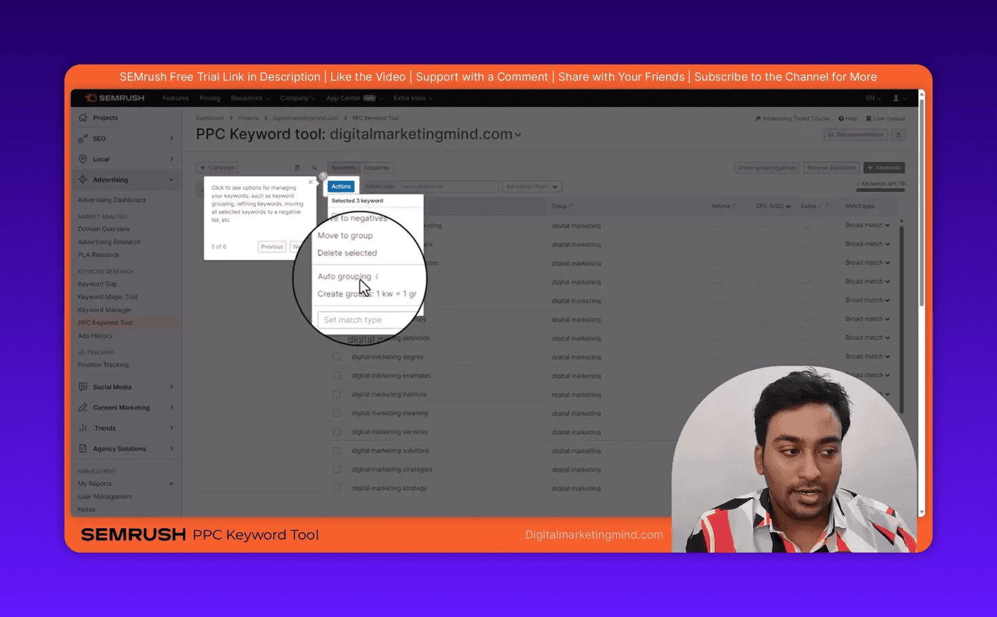Expand the Extra tools menu
Image resolution: width=997 pixels, height=617 pixels.
(x=412, y=98)
